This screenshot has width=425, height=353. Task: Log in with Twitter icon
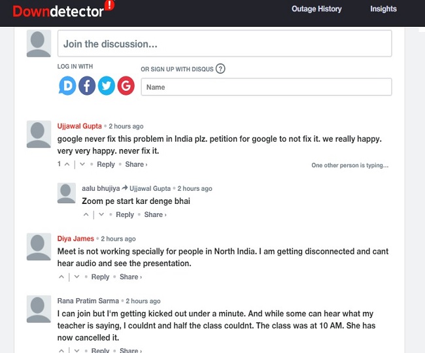click(107, 86)
